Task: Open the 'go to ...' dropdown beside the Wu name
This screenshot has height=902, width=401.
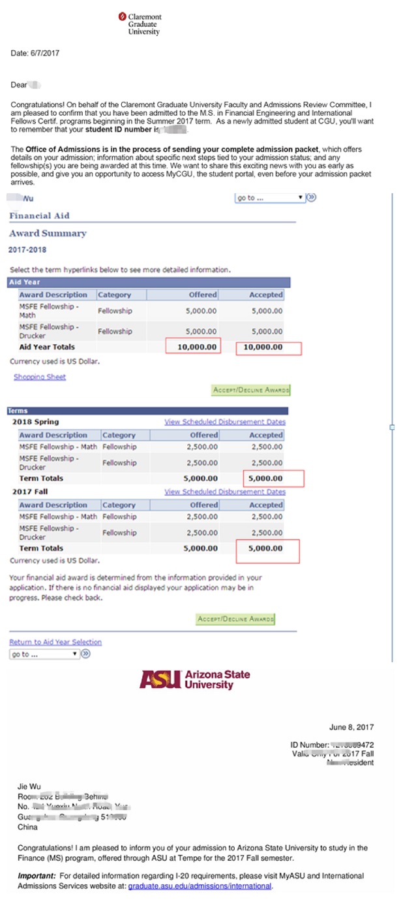Action: (x=269, y=197)
